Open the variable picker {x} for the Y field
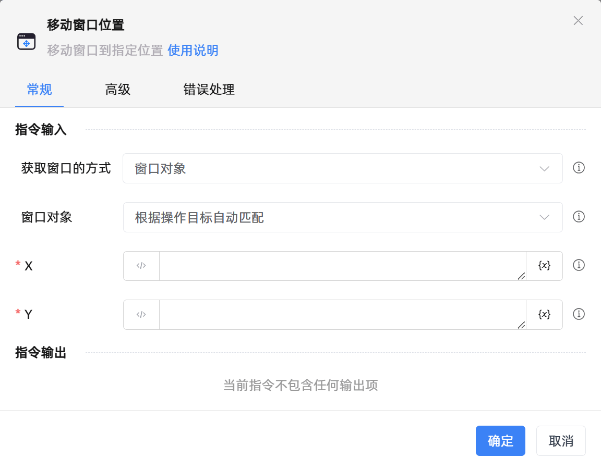 tap(545, 315)
